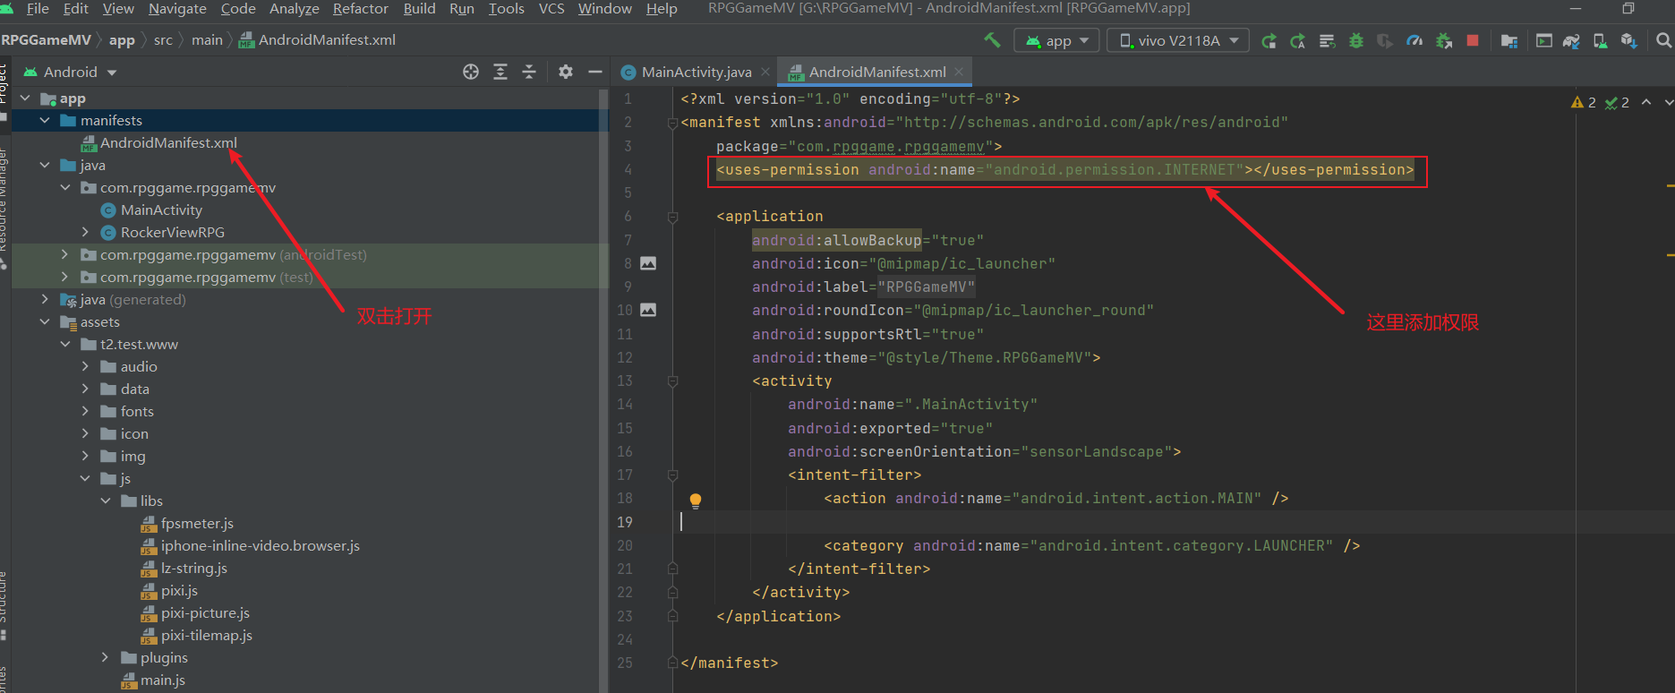Expand the audio folder
Image resolution: width=1675 pixels, height=693 pixels.
pyautogui.click(x=86, y=366)
